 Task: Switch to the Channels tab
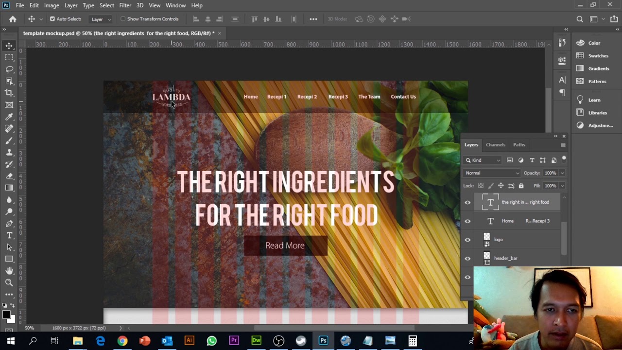pyautogui.click(x=495, y=145)
